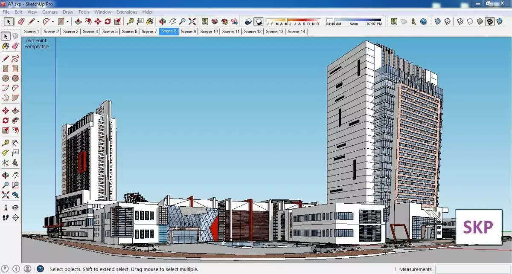Go to Previous camera view
This screenshot has width=512, height=274.
click(x=15, y=195)
